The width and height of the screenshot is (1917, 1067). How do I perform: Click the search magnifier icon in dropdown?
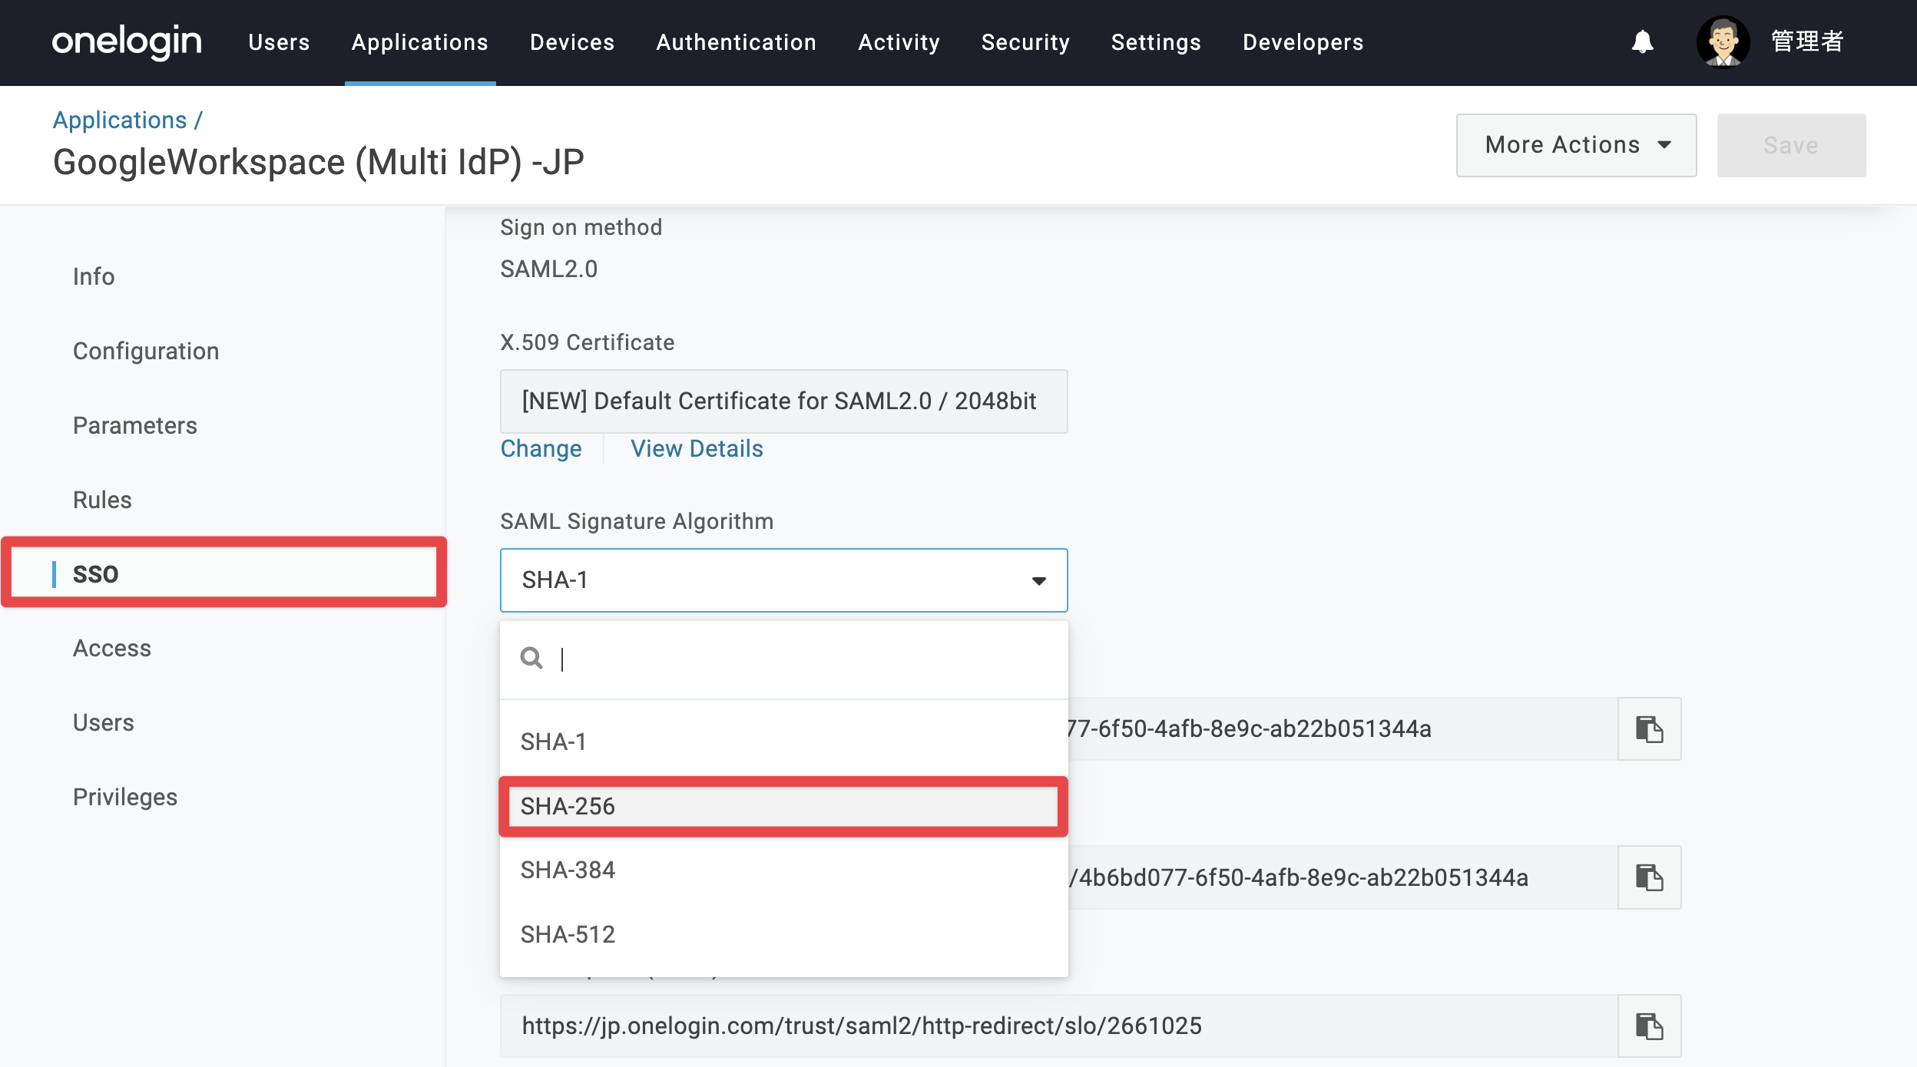tap(531, 658)
